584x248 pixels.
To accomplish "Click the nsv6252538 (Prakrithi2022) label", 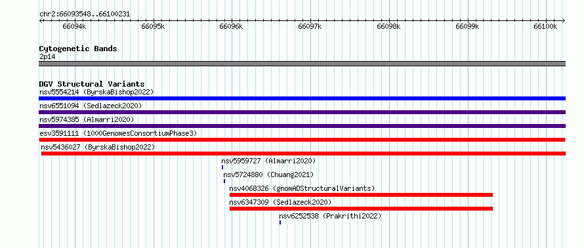I will click(x=330, y=216).
